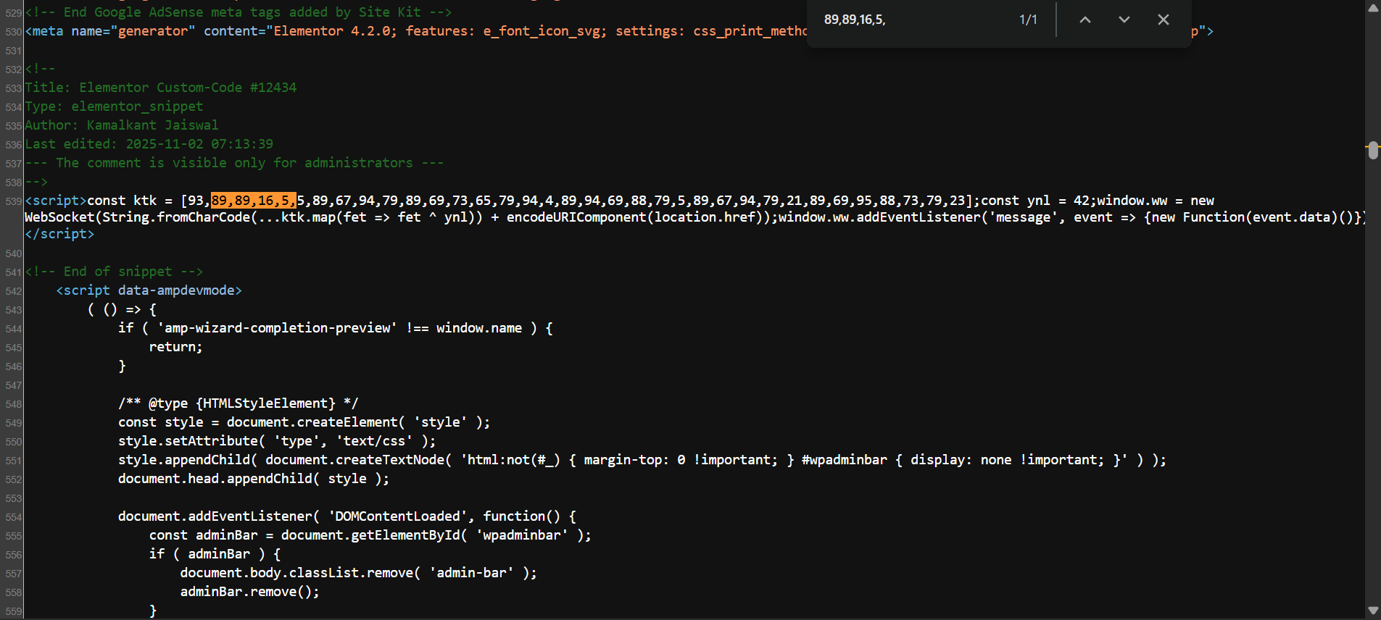1381x620 pixels.
Task: Click 'Type: elementor_snippet' line
Action: (x=115, y=106)
